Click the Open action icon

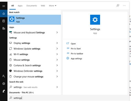[x=68, y=43]
